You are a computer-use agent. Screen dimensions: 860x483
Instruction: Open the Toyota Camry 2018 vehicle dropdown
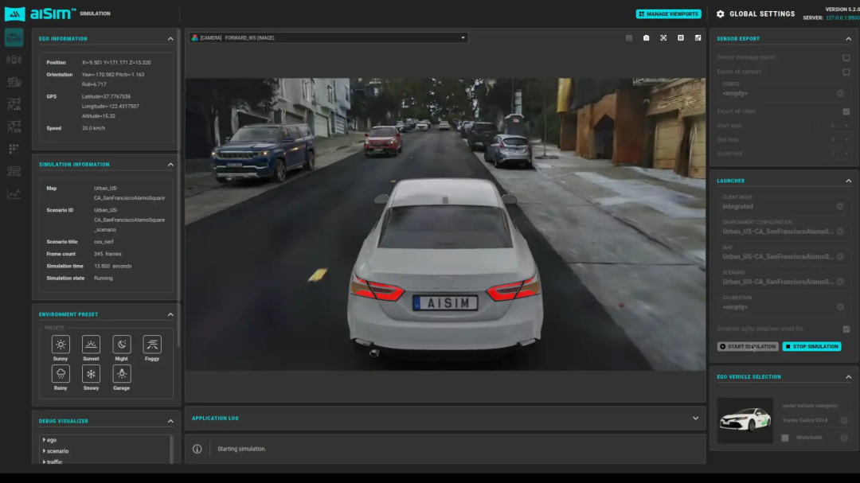(x=815, y=420)
